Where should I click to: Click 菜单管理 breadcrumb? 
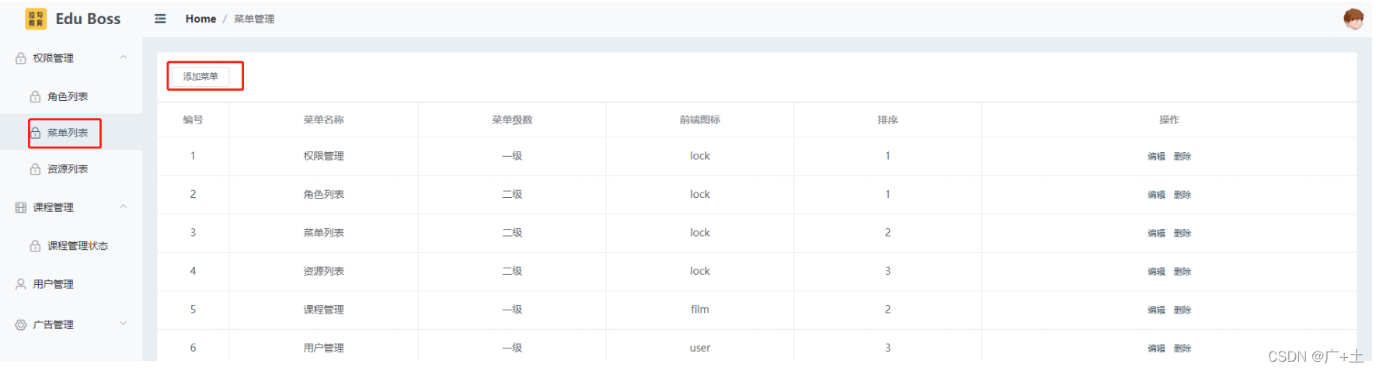254,19
